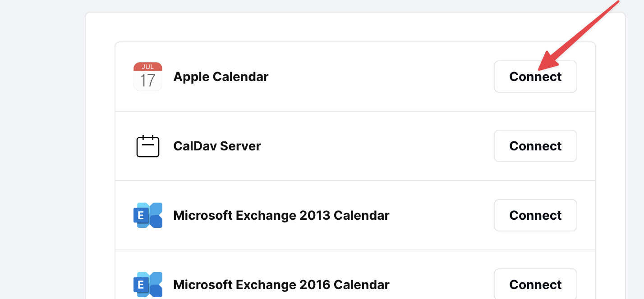Viewport: 644px width, 299px height.
Task: Click the Apple Calendar app icon
Action: click(x=148, y=76)
